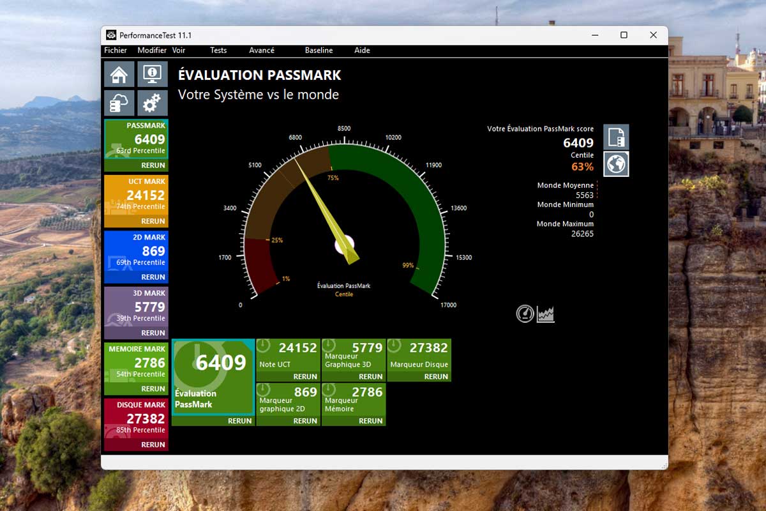Open the Fichier menu

coord(116,50)
